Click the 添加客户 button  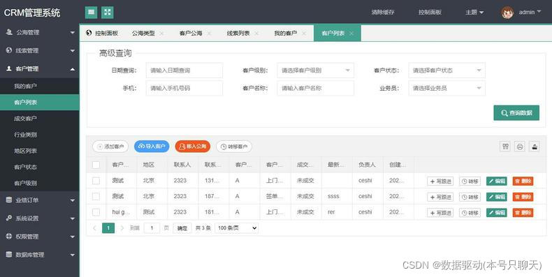110,147
